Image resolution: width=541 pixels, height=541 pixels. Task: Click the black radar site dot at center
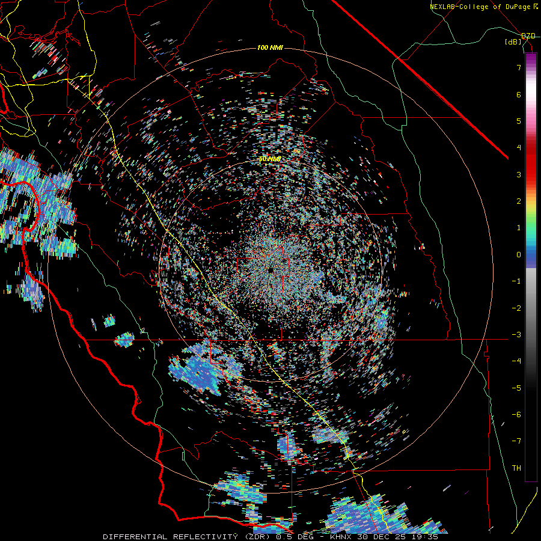[270, 270]
